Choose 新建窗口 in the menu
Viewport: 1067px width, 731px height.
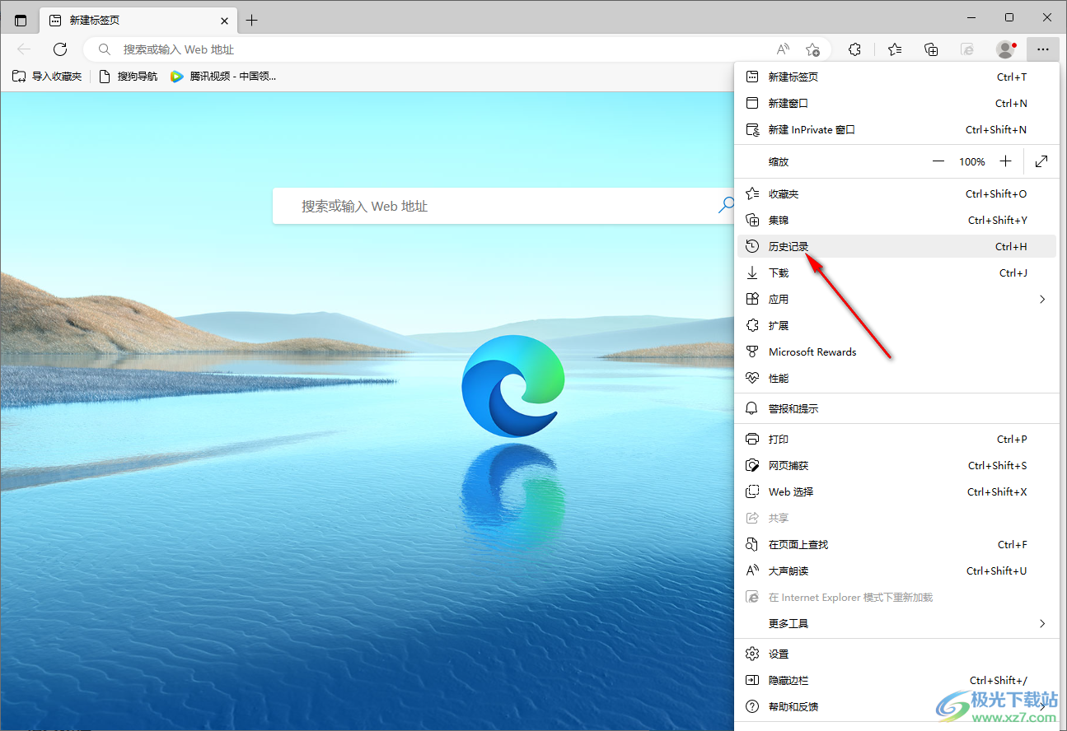coord(896,103)
